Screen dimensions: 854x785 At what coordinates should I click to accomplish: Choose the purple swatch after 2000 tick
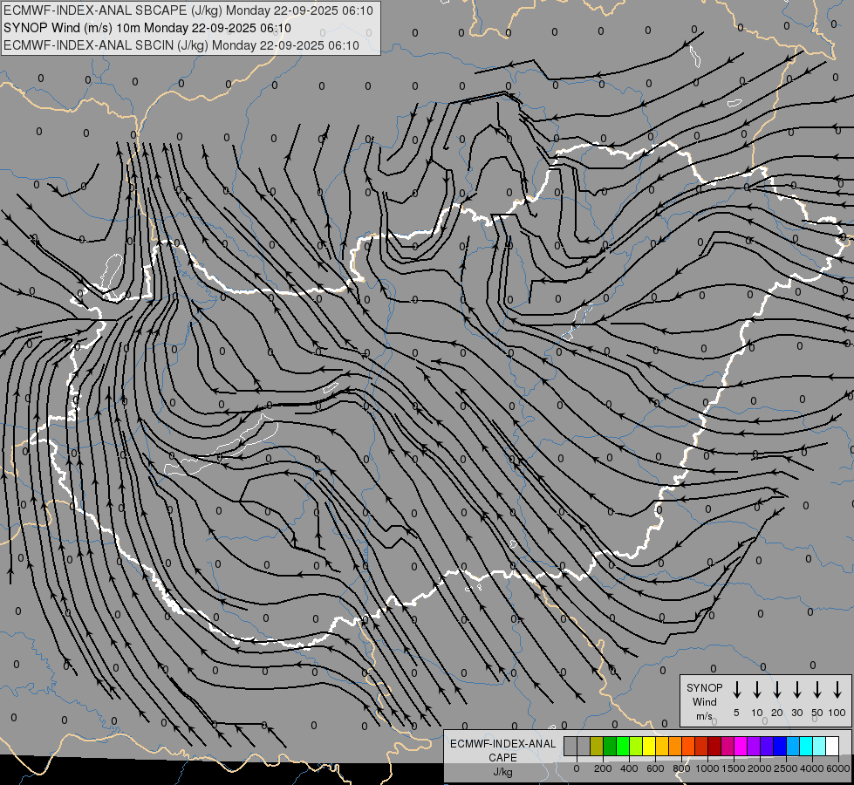click(x=768, y=747)
